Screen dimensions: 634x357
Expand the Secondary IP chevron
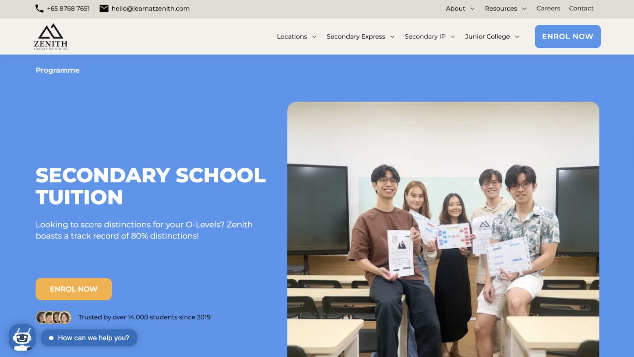(x=453, y=37)
